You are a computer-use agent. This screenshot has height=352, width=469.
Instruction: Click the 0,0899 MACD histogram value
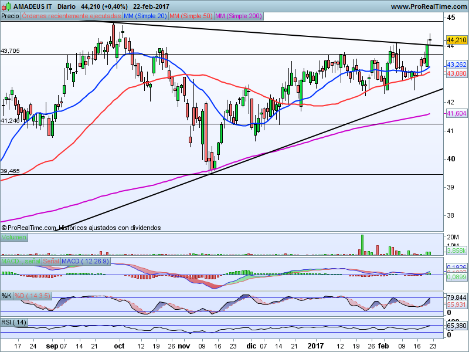click(x=457, y=277)
